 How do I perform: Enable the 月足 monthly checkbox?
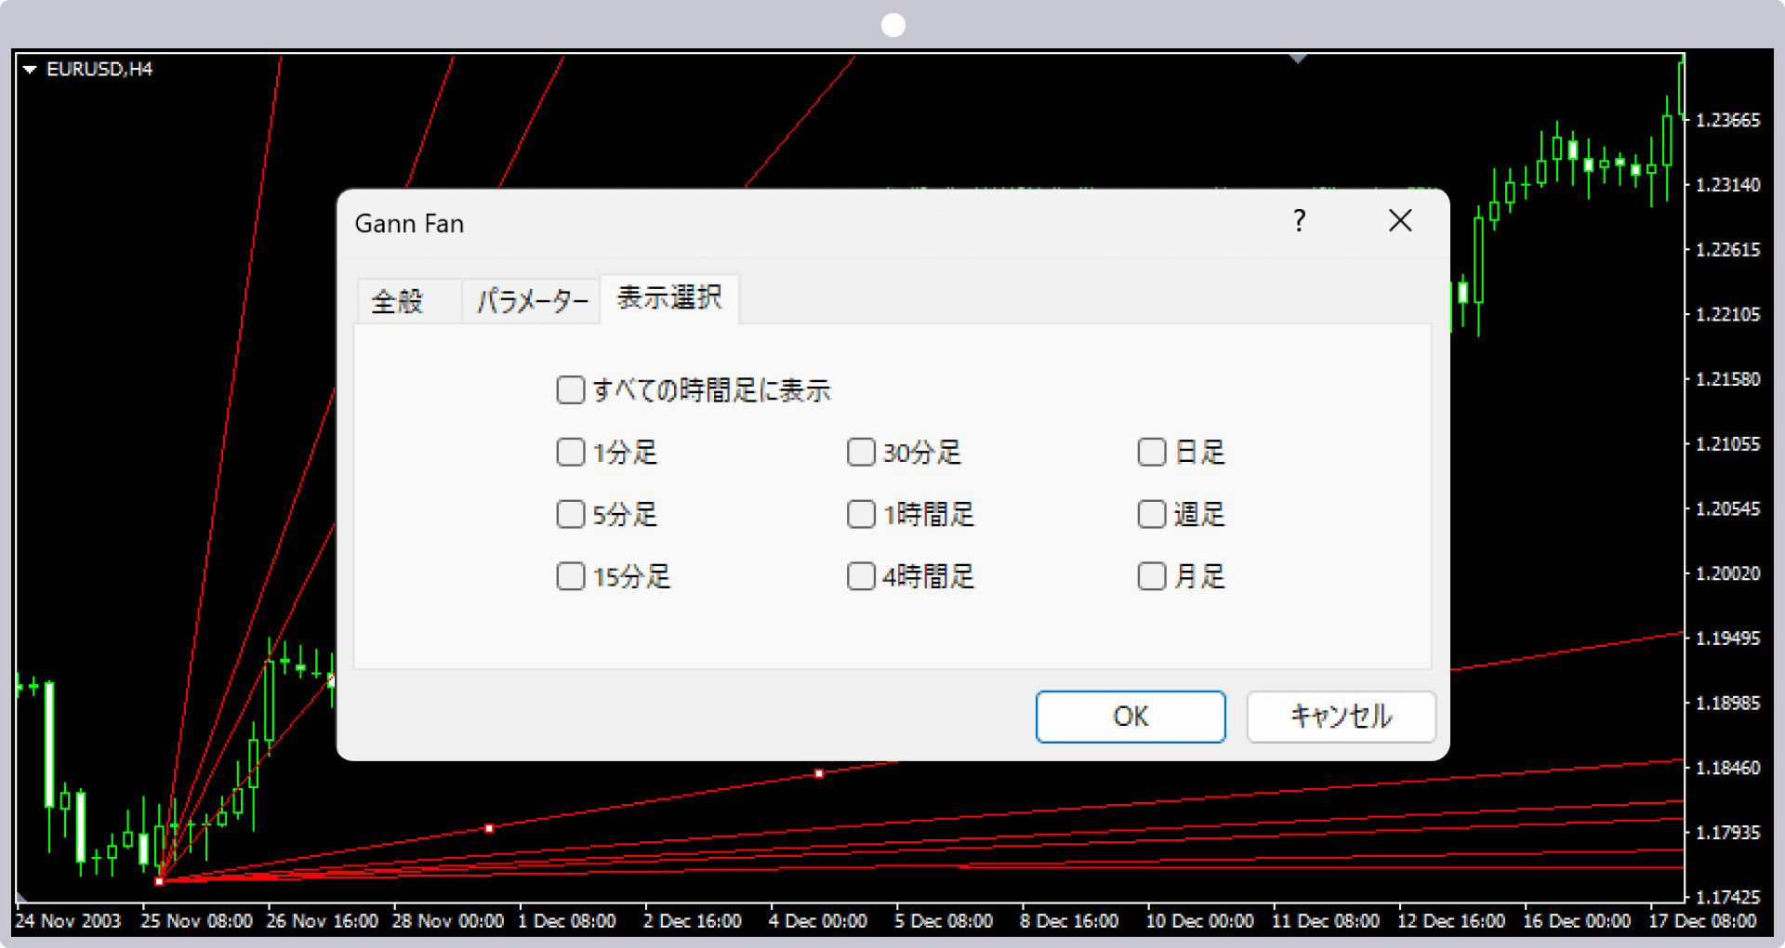pyautogui.click(x=1152, y=576)
